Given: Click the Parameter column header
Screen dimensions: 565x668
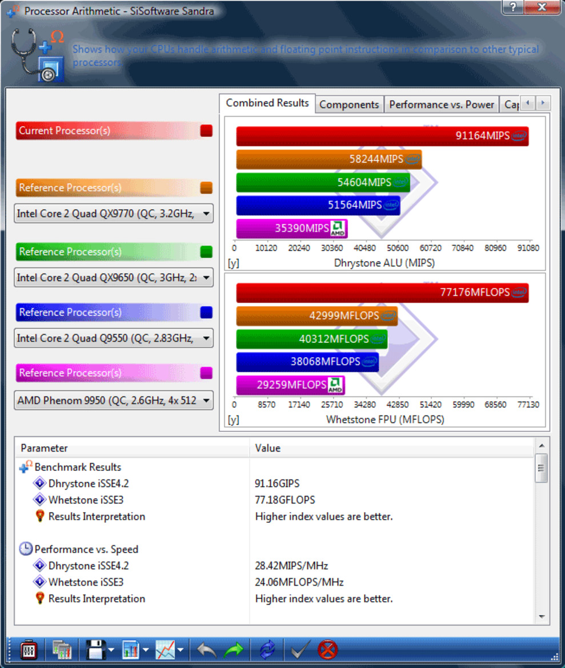Looking at the screenshot, I should click(133, 448).
